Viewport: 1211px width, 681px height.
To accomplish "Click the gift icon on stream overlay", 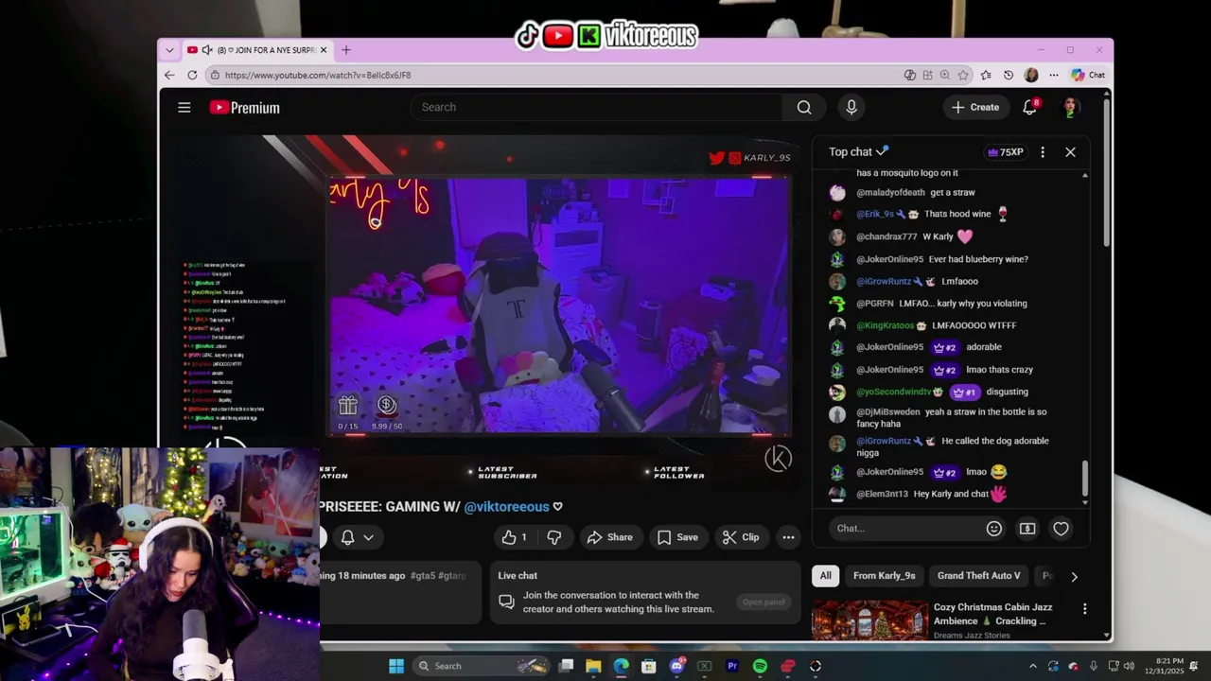I will [348, 406].
